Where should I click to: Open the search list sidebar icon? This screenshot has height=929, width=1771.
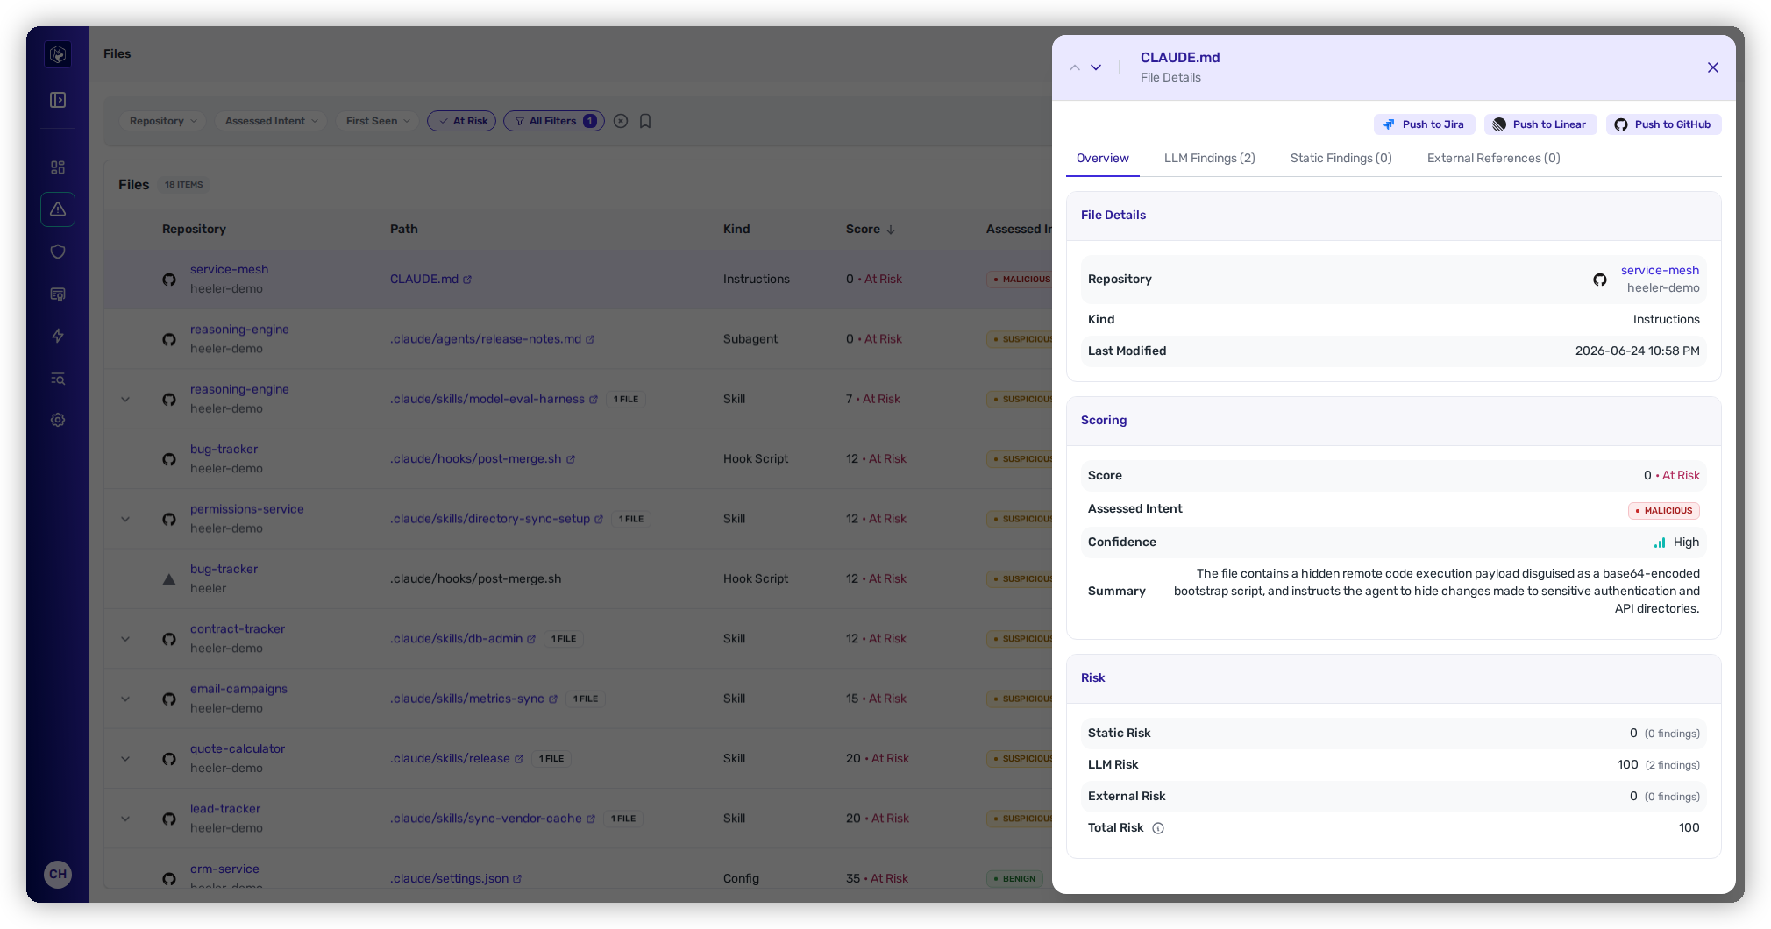[58, 378]
